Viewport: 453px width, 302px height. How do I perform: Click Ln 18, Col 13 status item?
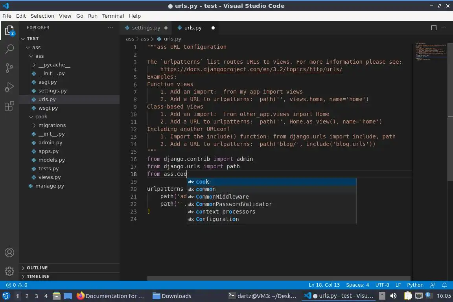(x=324, y=285)
